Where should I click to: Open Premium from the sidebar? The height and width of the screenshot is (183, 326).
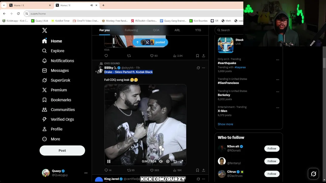click(55, 90)
